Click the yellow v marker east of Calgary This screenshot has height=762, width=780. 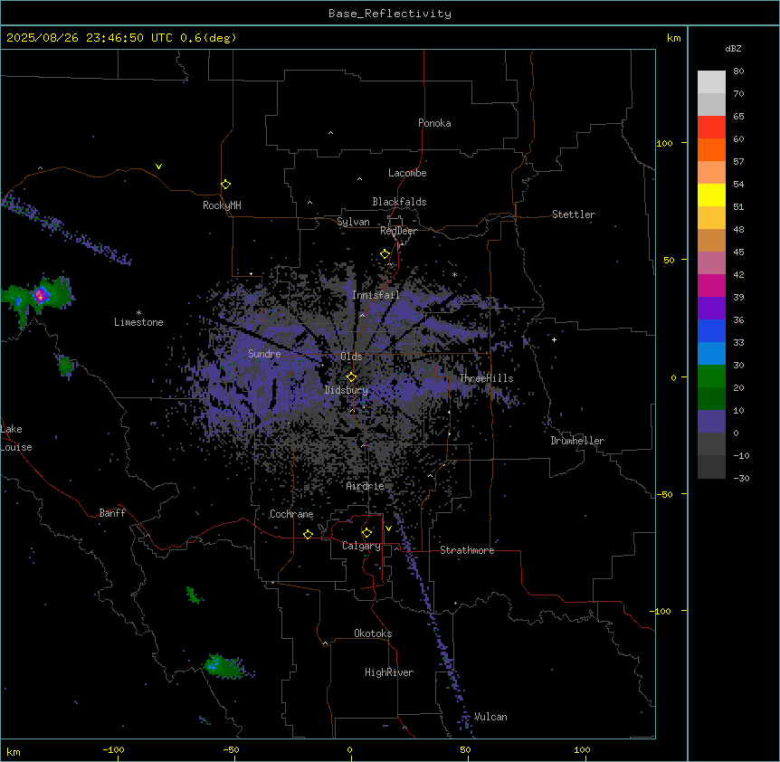point(388,529)
